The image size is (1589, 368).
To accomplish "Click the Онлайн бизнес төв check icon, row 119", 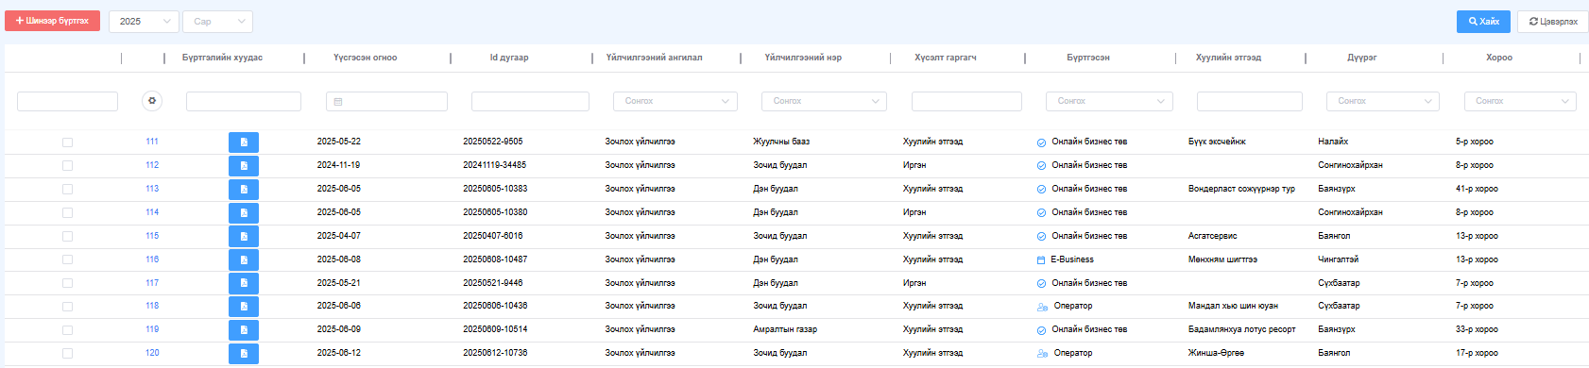I will click(x=1041, y=330).
